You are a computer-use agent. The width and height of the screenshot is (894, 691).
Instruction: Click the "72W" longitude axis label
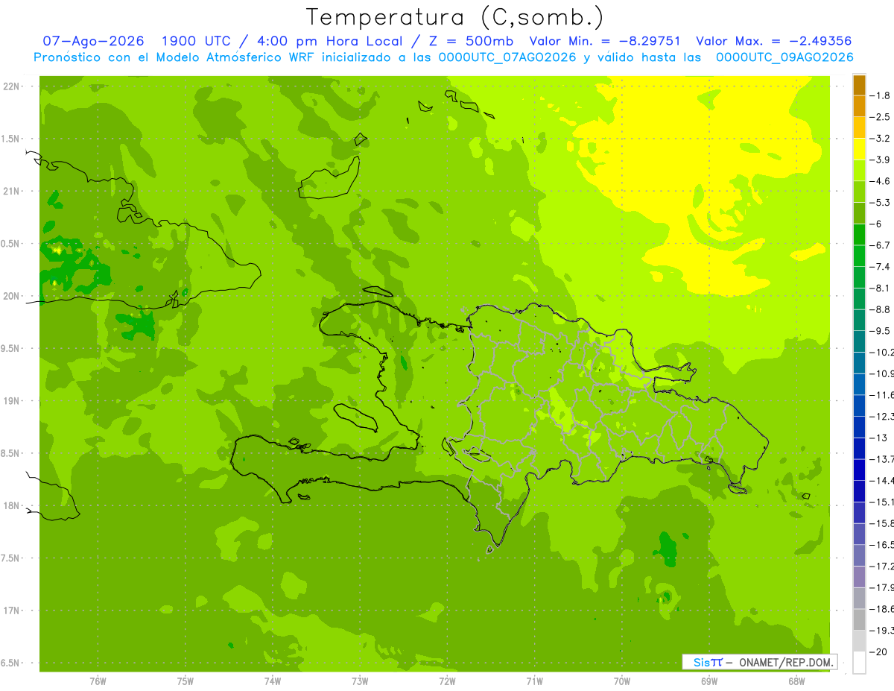(x=447, y=681)
